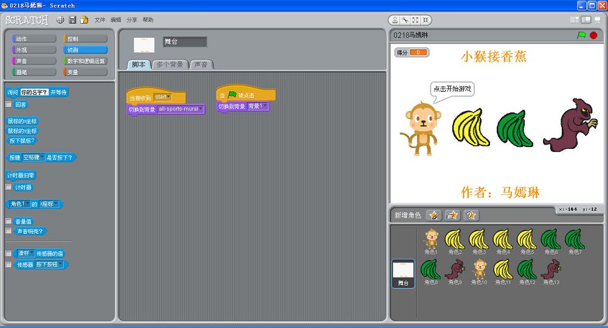Select the 画笔 pen block category
This screenshot has height=328, width=608.
[34, 72]
